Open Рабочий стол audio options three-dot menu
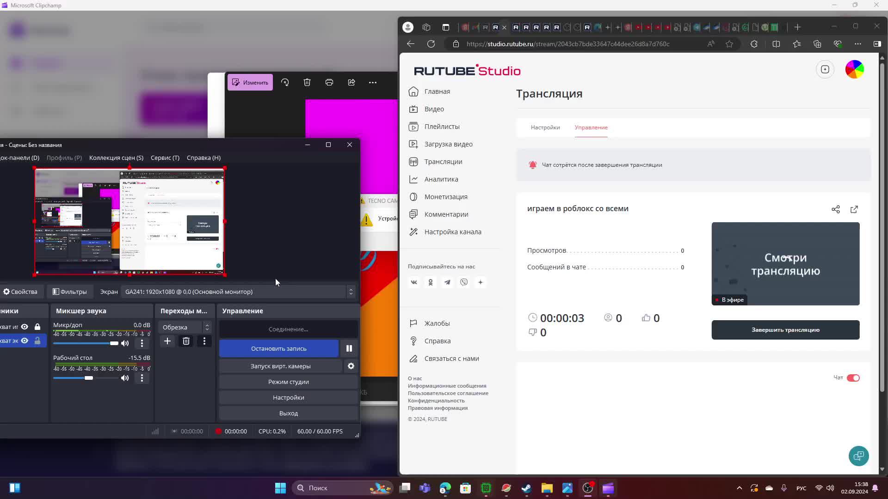 tap(142, 378)
